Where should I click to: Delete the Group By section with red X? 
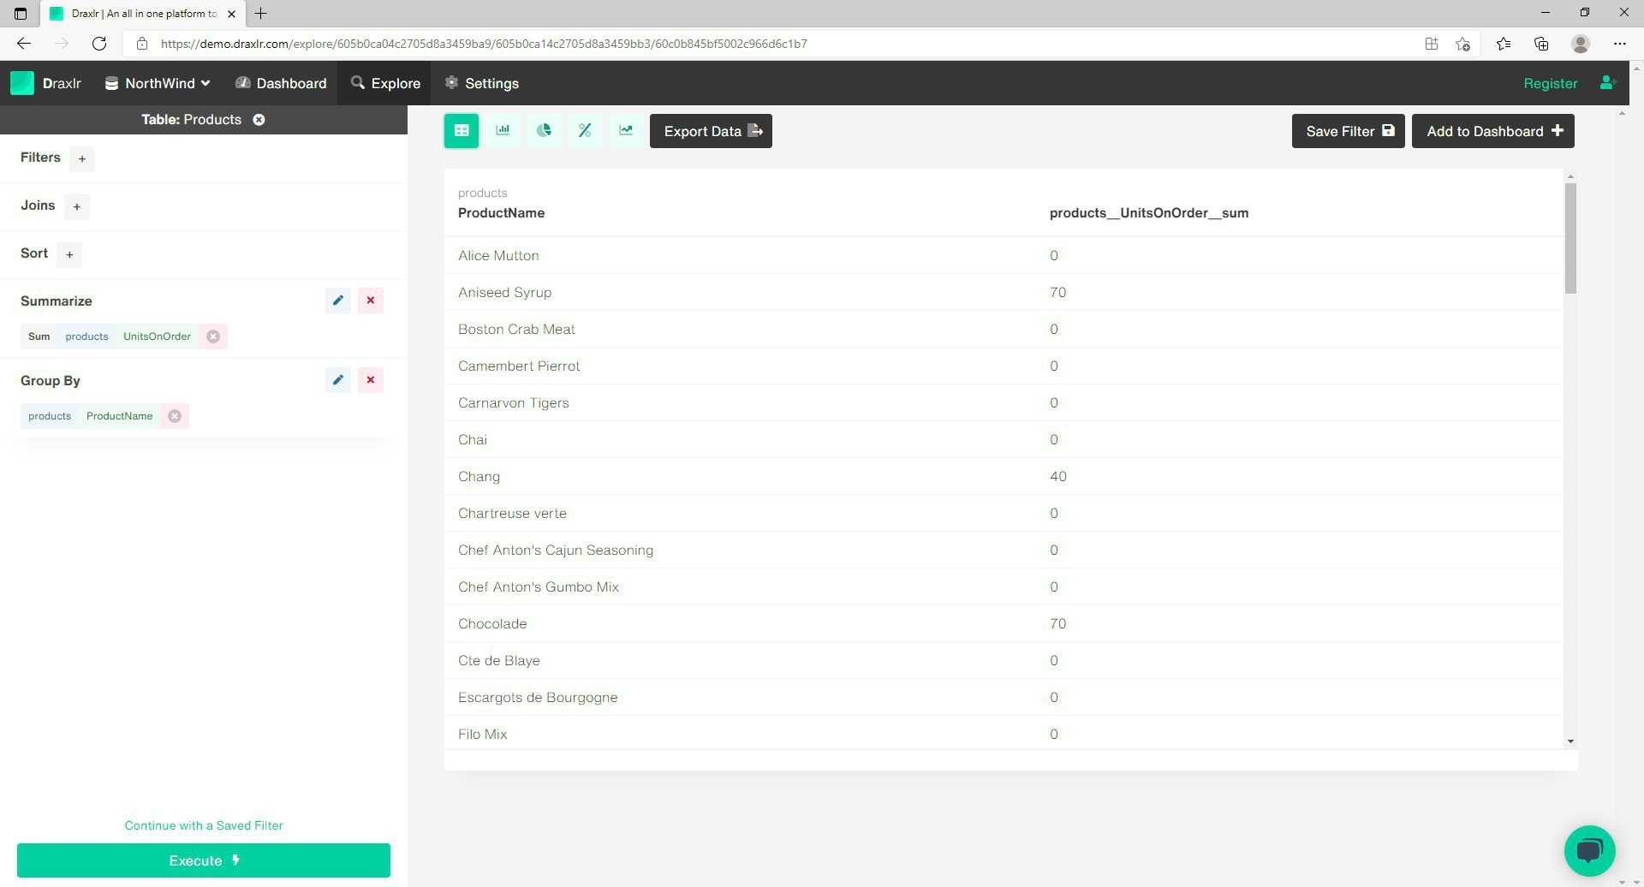pyautogui.click(x=370, y=380)
